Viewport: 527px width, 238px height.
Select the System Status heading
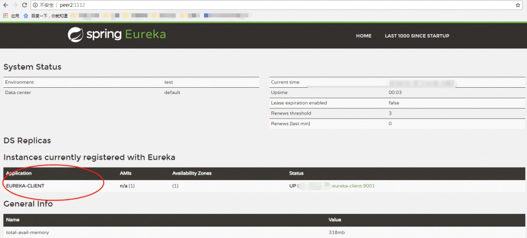[x=32, y=67]
